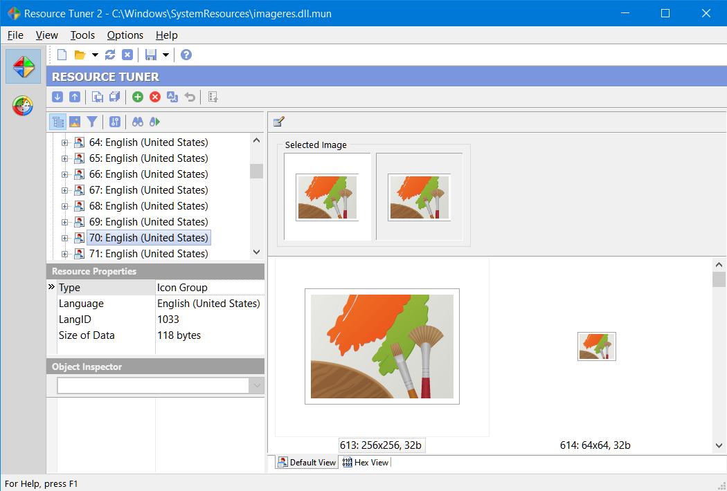This screenshot has width=727, height=491.
Task: Click the change language translate icon
Action: click(172, 97)
